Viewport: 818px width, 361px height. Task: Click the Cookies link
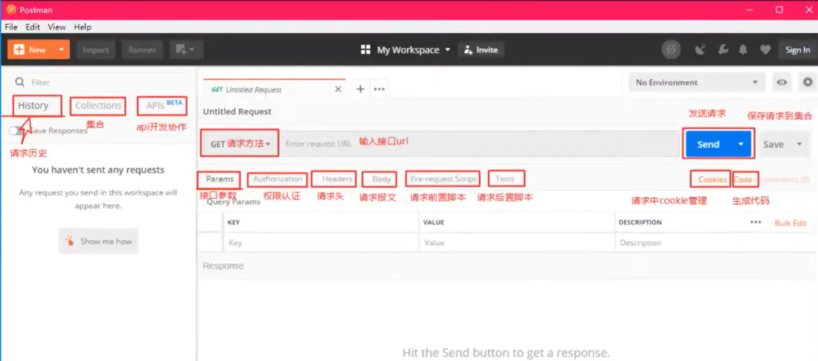[712, 180]
